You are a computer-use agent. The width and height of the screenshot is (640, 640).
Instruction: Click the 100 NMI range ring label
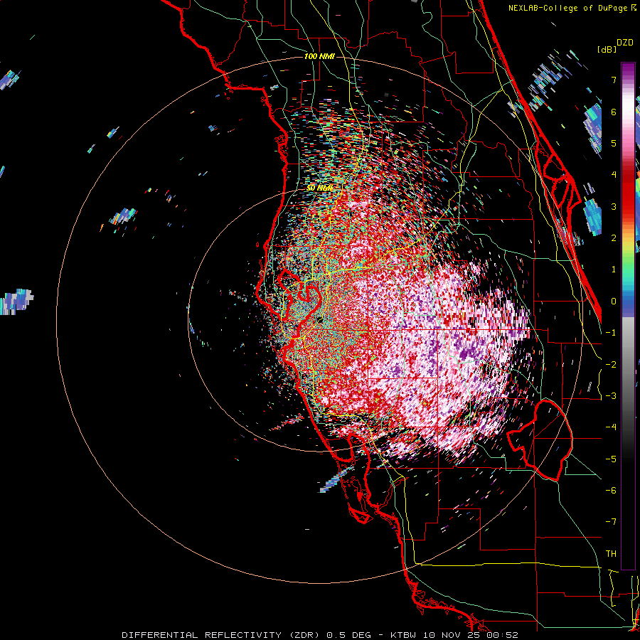319,56
